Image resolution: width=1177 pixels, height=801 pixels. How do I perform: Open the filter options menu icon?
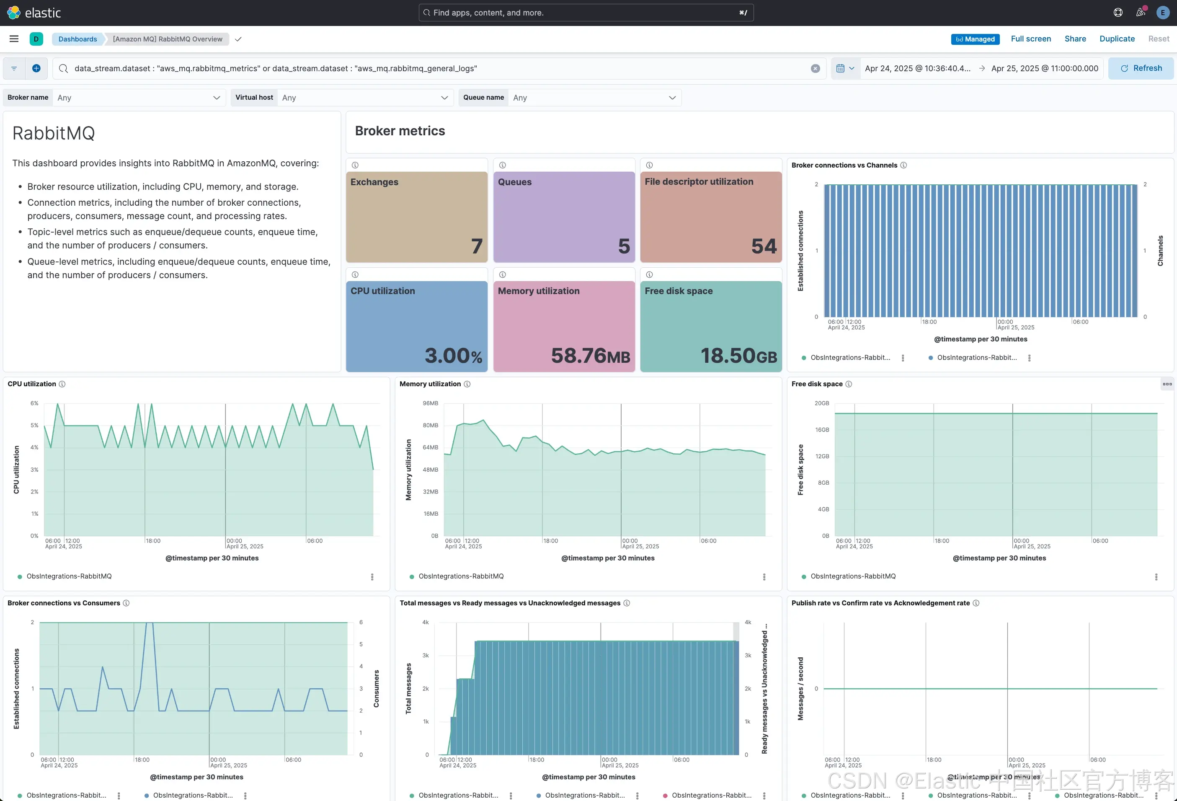14,68
